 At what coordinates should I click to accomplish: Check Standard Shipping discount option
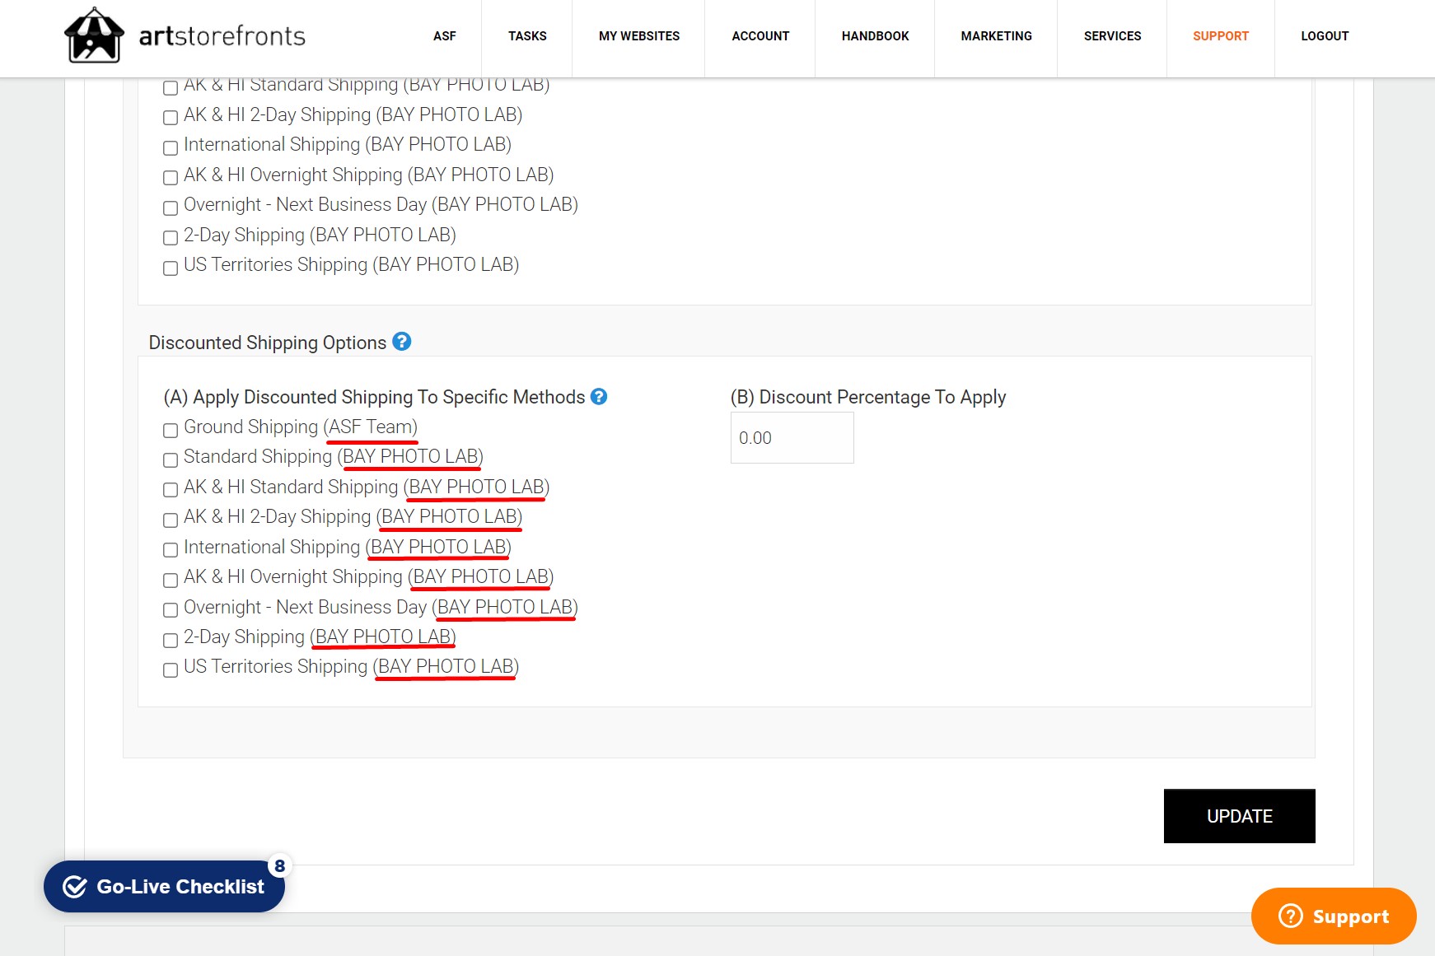coord(171,459)
